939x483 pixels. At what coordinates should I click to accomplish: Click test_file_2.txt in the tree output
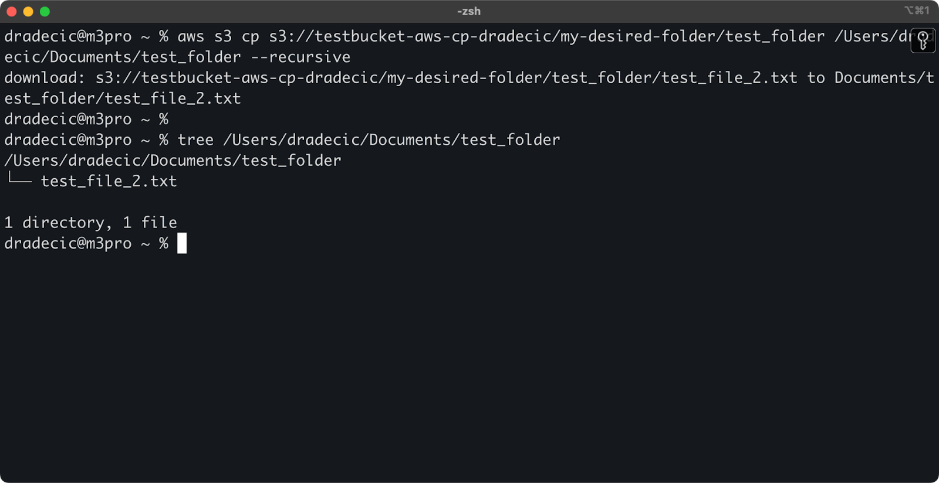pos(109,181)
